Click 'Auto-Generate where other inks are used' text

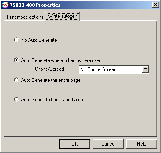[61, 60]
